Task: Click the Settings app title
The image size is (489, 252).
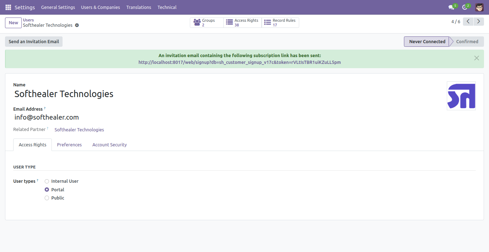Action: tap(25, 7)
